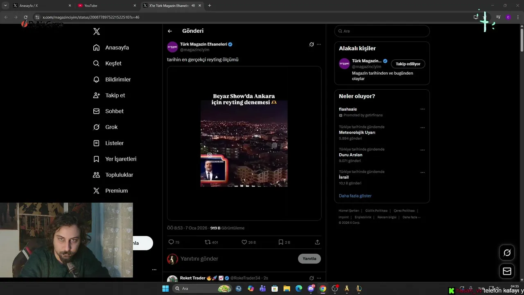
Task: Open the post's three-dot more menu
Action: (x=319, y=44)
